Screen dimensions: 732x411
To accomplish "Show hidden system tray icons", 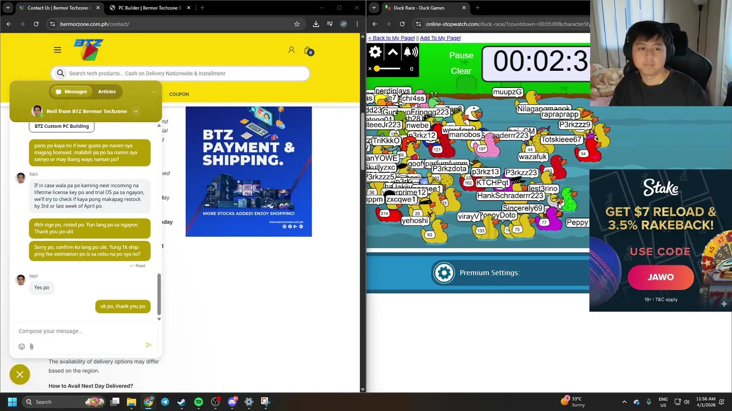I will (624, 402).
